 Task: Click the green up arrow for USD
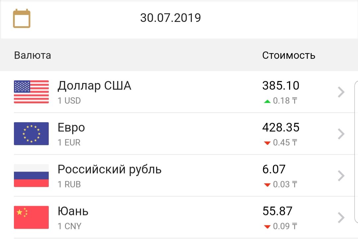(267, 101)
